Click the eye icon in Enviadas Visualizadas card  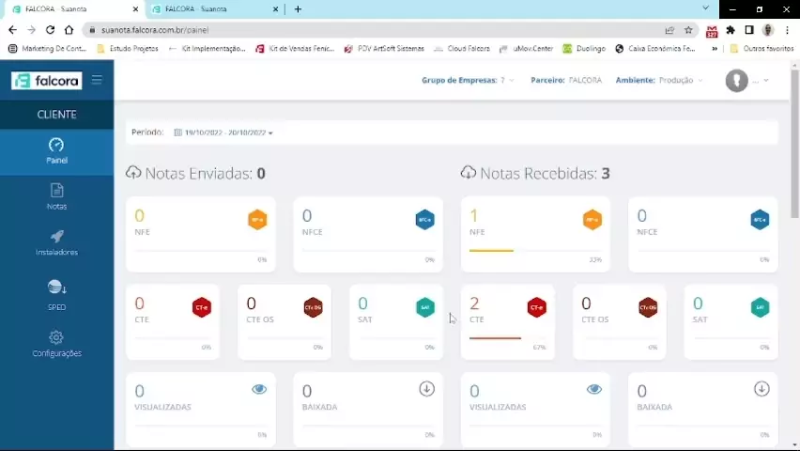[259, 389]
